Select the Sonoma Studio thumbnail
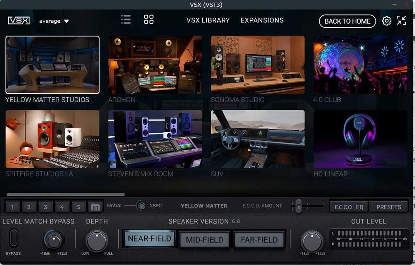The height and width of the screenshot is (265, 415). (x=258, y=65)
